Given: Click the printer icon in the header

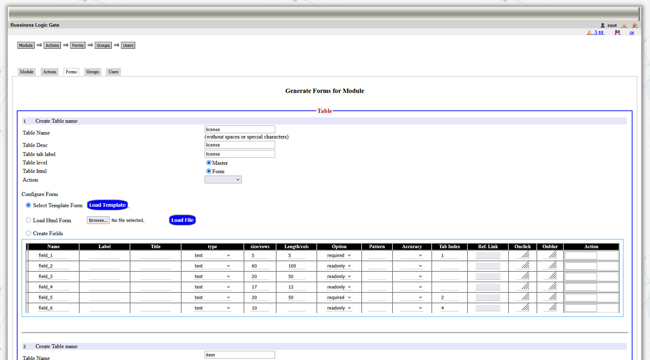Looking at the screenshot, I should coord(632,33).
